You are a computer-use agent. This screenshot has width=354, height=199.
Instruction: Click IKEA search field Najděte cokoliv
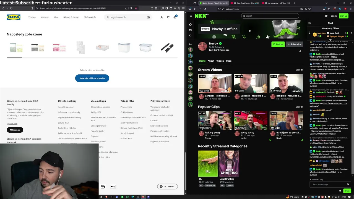click(x=127, y=17)
